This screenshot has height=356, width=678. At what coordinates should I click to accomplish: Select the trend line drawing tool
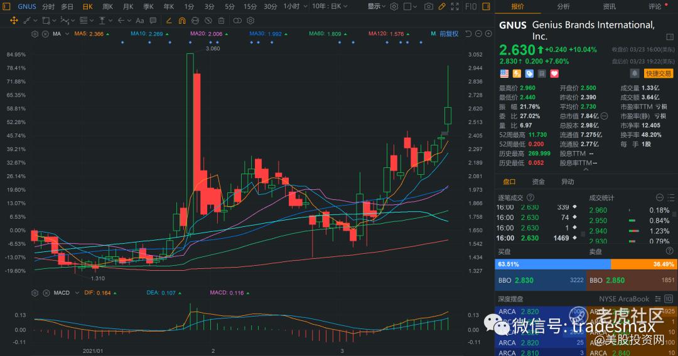click(x=27, y=20)
